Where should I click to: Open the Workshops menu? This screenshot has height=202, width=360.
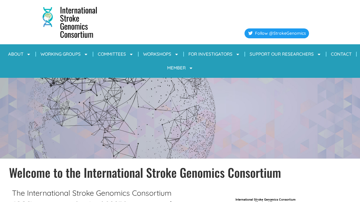[157, 54]
